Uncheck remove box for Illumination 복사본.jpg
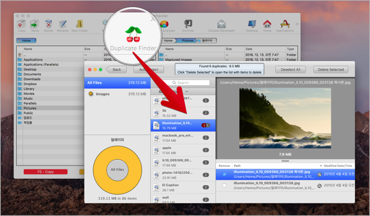 coord(224,174)
